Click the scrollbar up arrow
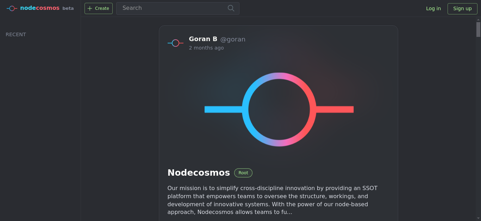Screen dimensions: 481x221 tap(478, 19)
